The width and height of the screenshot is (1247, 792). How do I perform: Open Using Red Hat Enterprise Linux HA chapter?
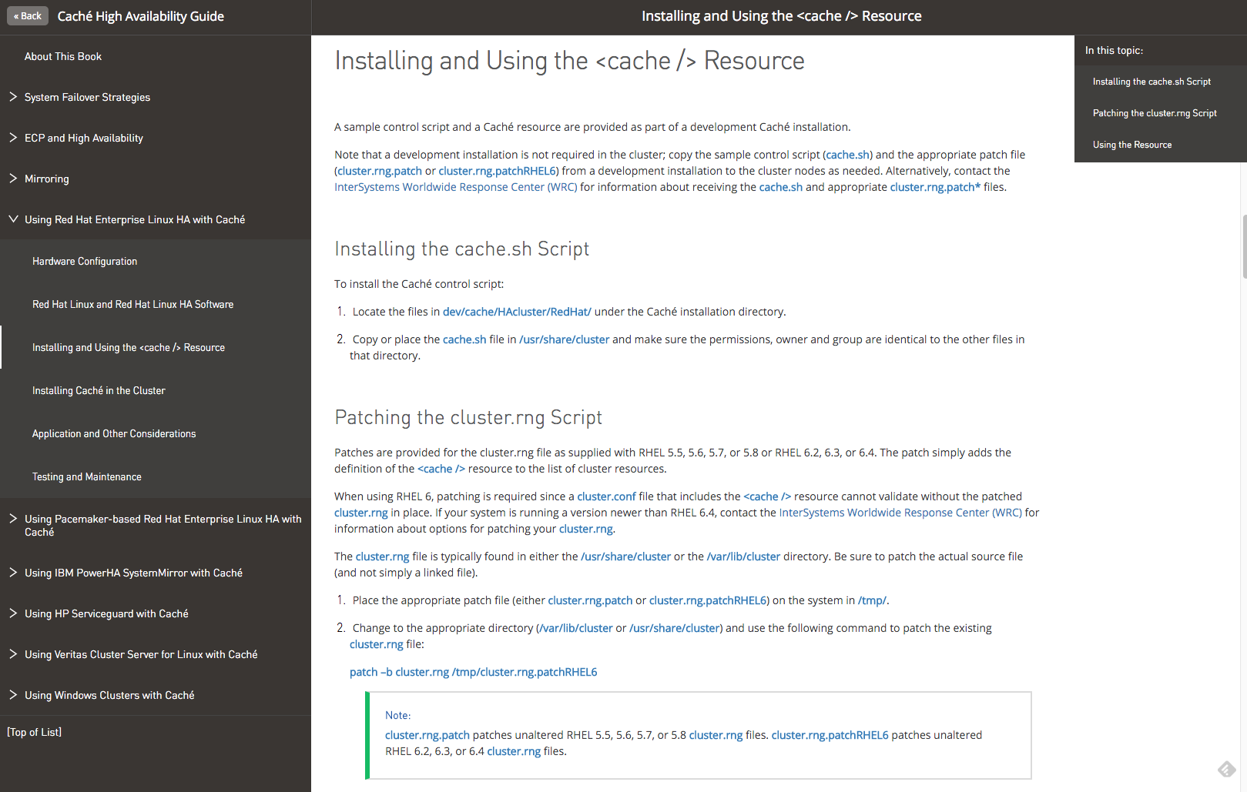(x=135, y=219)
